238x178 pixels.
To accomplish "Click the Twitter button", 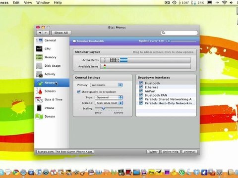I will (153, 152).
